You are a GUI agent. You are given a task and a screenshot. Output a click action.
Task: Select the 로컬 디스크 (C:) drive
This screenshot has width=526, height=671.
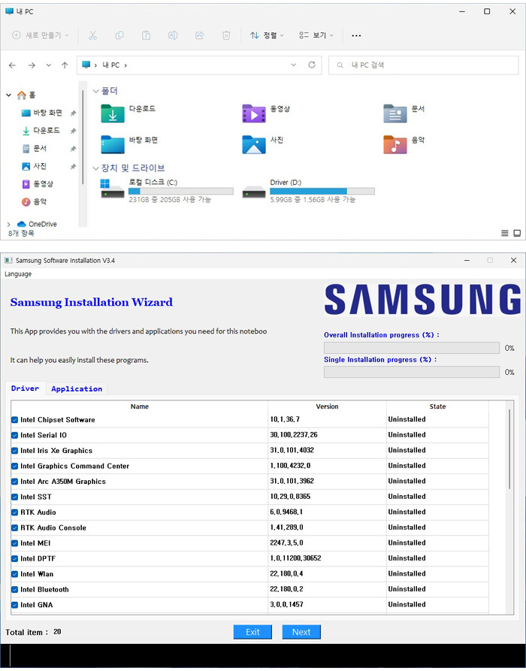pos(167,190)
